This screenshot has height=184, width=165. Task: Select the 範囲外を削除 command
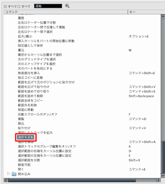[27, 105]
